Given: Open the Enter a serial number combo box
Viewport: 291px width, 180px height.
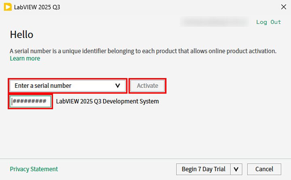Looking at the screenshot, I should 61,86.
